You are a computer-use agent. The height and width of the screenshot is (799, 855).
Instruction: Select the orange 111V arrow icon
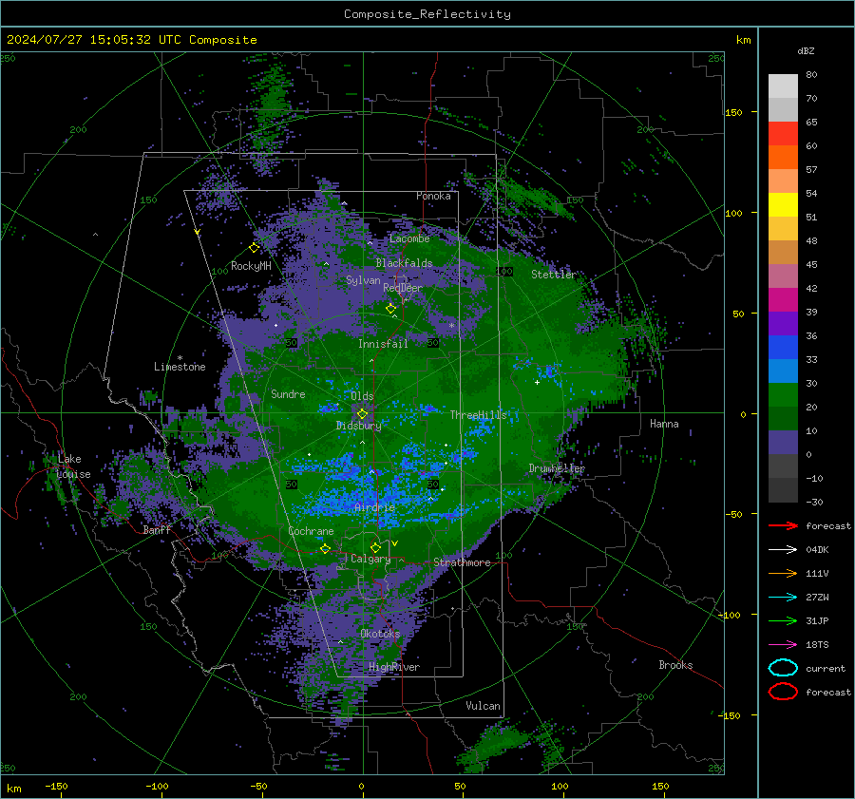point(783,573)
